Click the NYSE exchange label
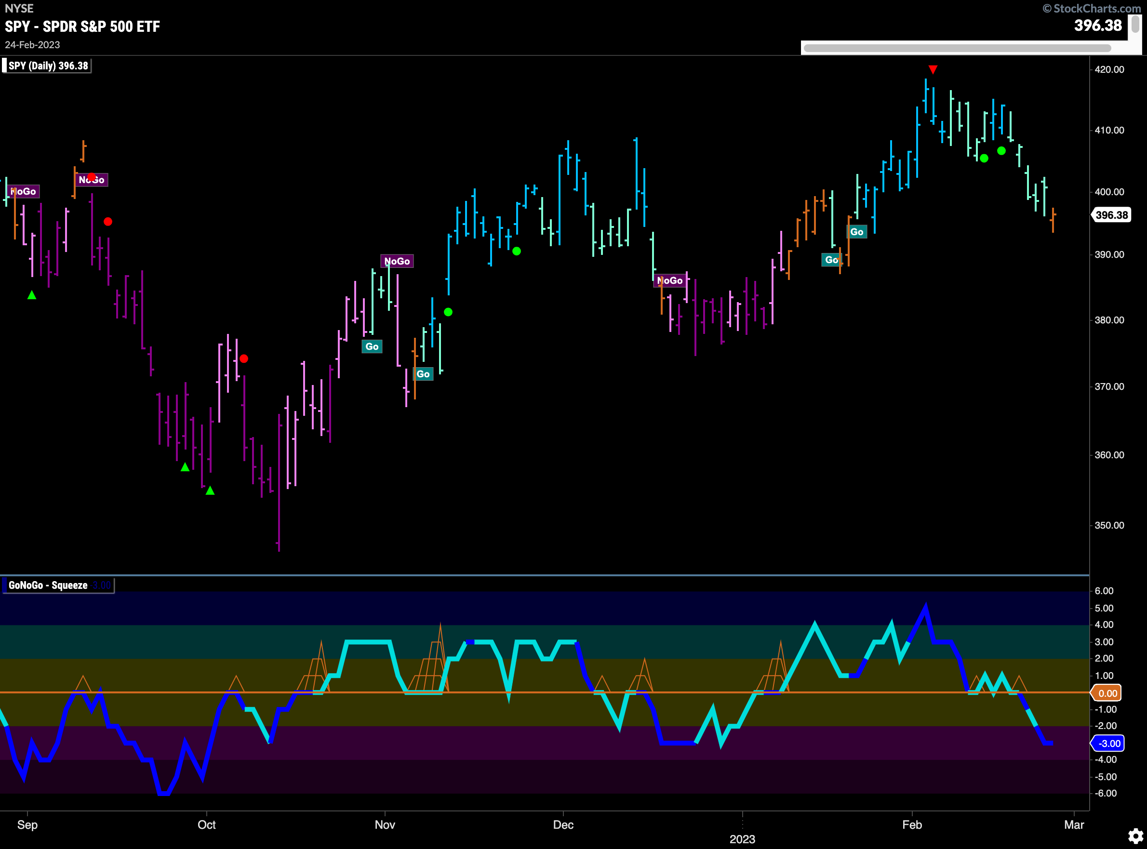Viewport: 1147px width, 849px height. pos(19,8)
